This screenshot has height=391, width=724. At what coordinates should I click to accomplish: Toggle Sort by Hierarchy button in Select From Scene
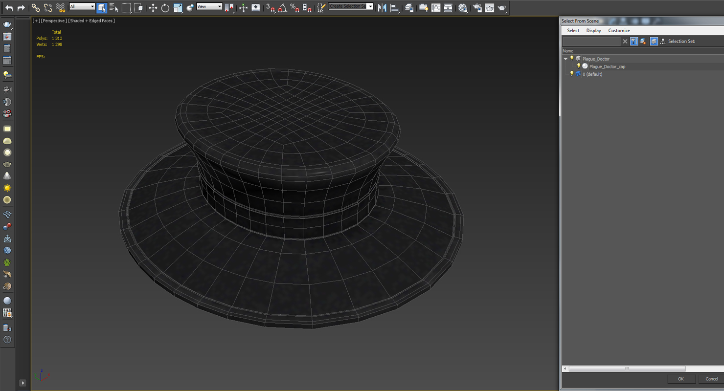click(663, 42)
